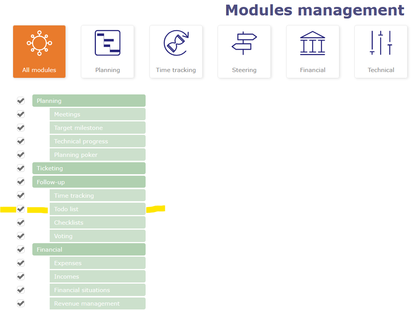Open the Steering signpost icon

click(x=244, y=43)
